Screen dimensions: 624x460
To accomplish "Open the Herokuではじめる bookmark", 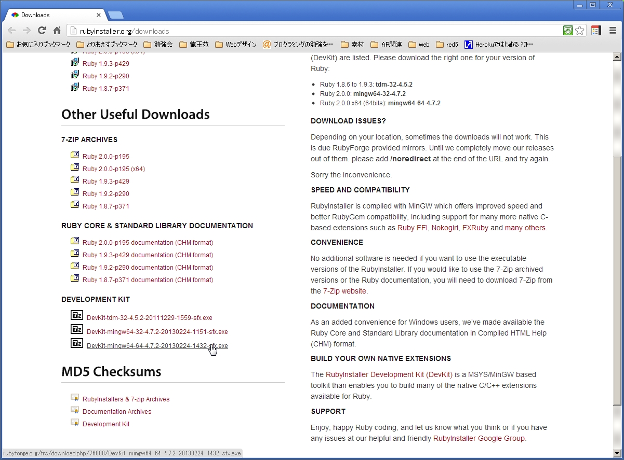I will coord(499,45).
